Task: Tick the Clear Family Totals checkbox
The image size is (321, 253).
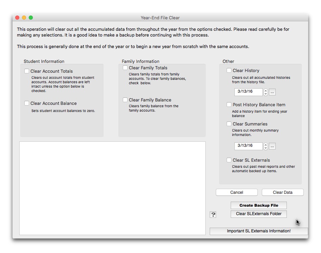Action: [125, 68]
